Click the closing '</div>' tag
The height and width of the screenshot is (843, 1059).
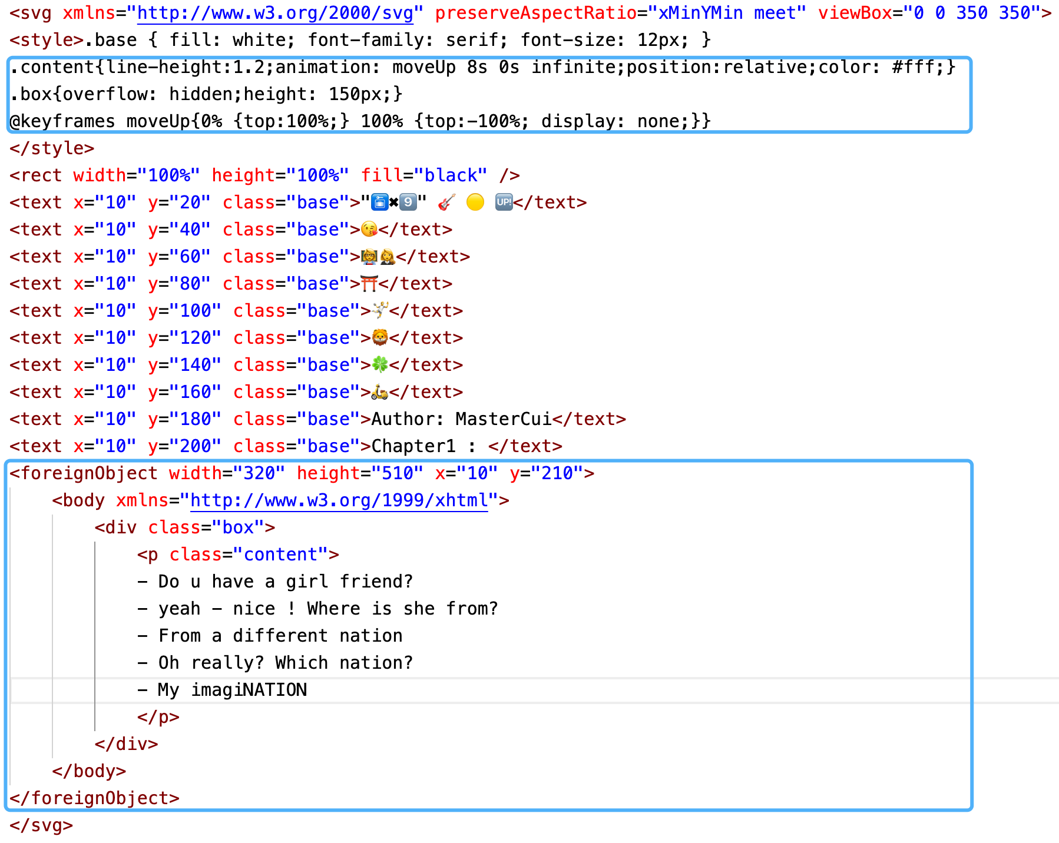coord(127,744)
